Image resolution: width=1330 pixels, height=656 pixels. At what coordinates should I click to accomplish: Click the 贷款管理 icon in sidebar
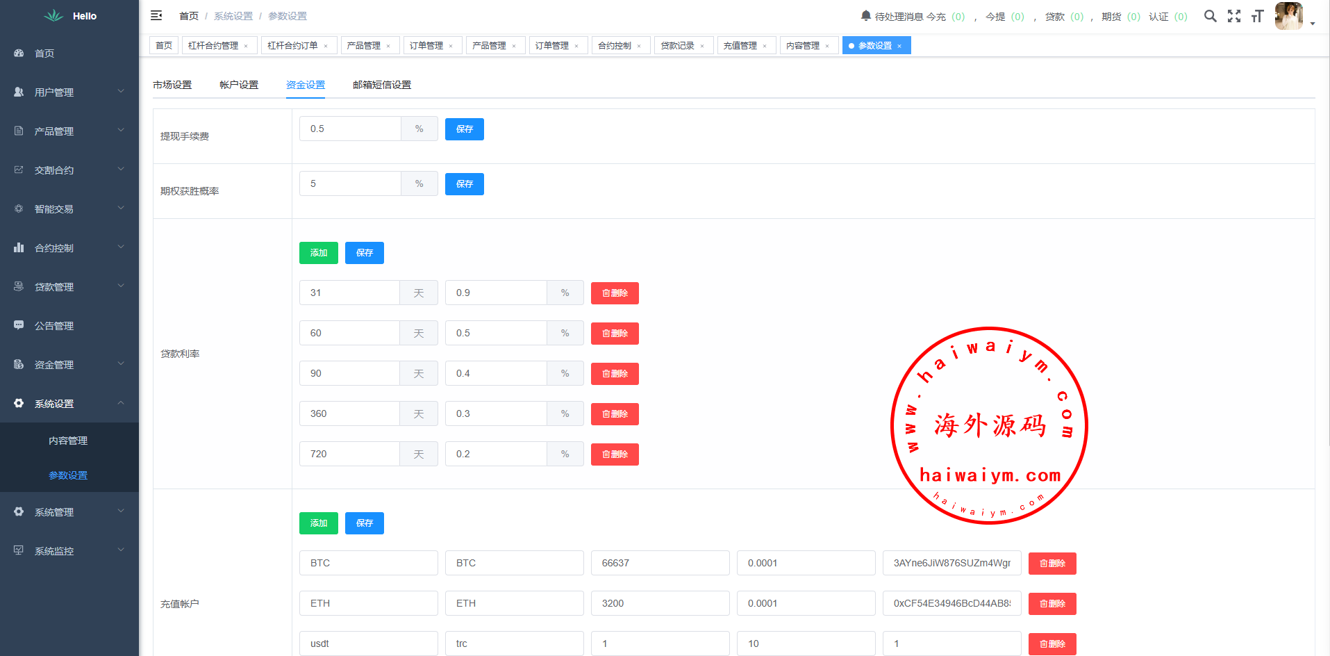coord(19,286)
